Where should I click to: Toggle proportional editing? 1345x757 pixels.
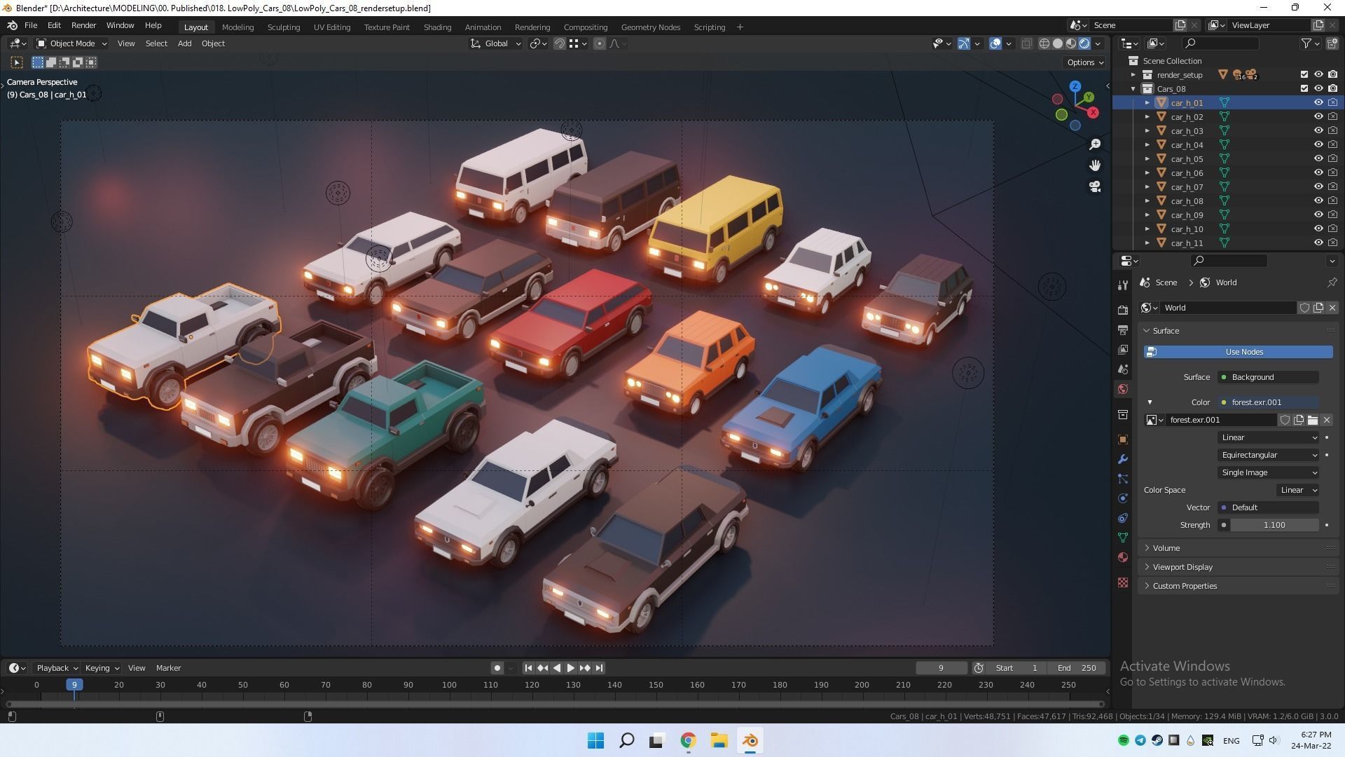[599, 43]
